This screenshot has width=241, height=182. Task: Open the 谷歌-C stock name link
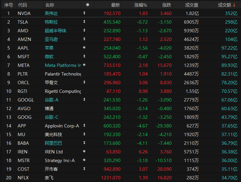point(51,117)
